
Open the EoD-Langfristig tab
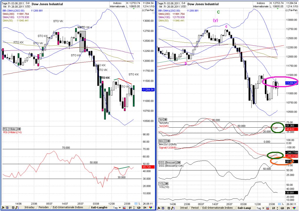click(99, 208)
